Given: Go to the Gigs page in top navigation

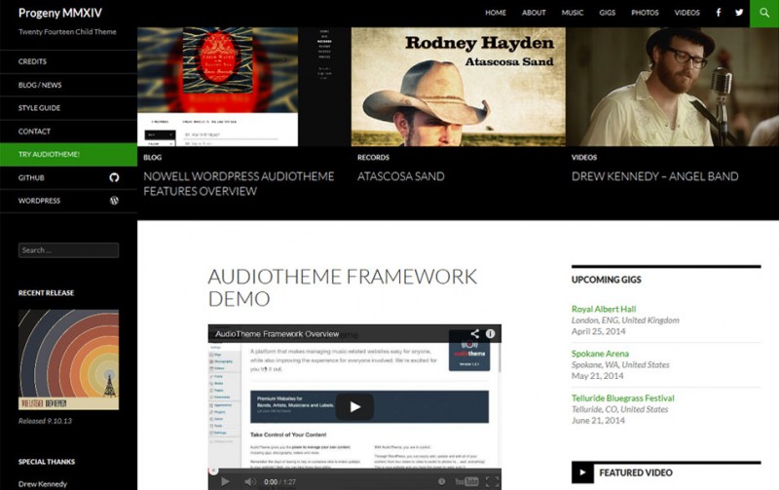Looking at the screenshot, I should pos(608,13).
